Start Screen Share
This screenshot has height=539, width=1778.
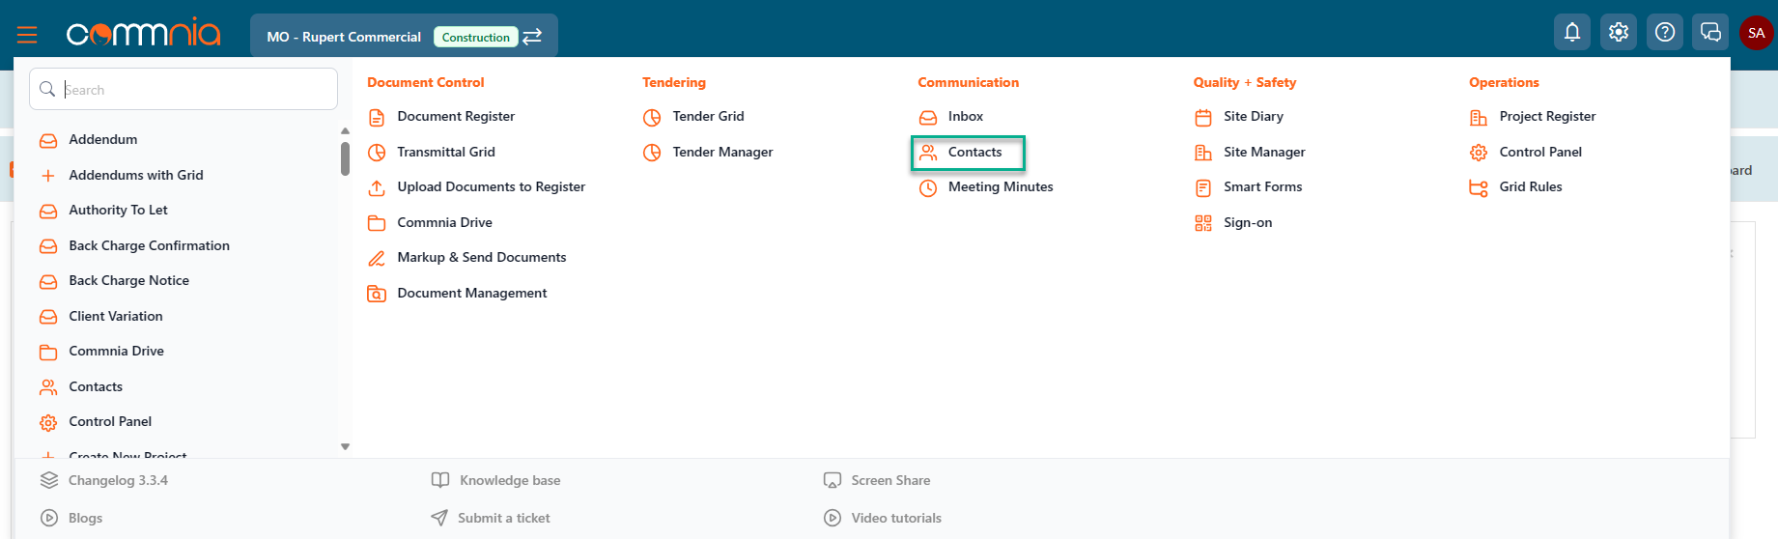pos(890,480)
